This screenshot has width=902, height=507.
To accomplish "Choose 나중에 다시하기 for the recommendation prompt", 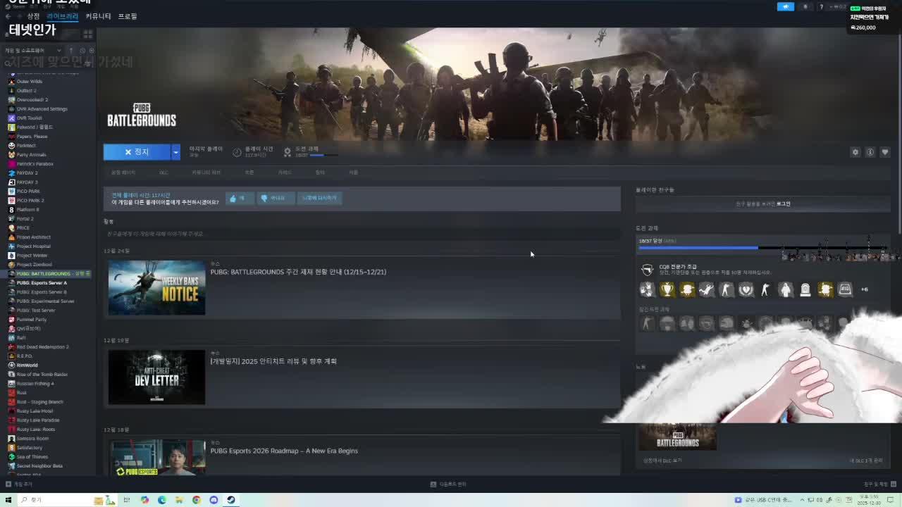I will pos(321,198).
